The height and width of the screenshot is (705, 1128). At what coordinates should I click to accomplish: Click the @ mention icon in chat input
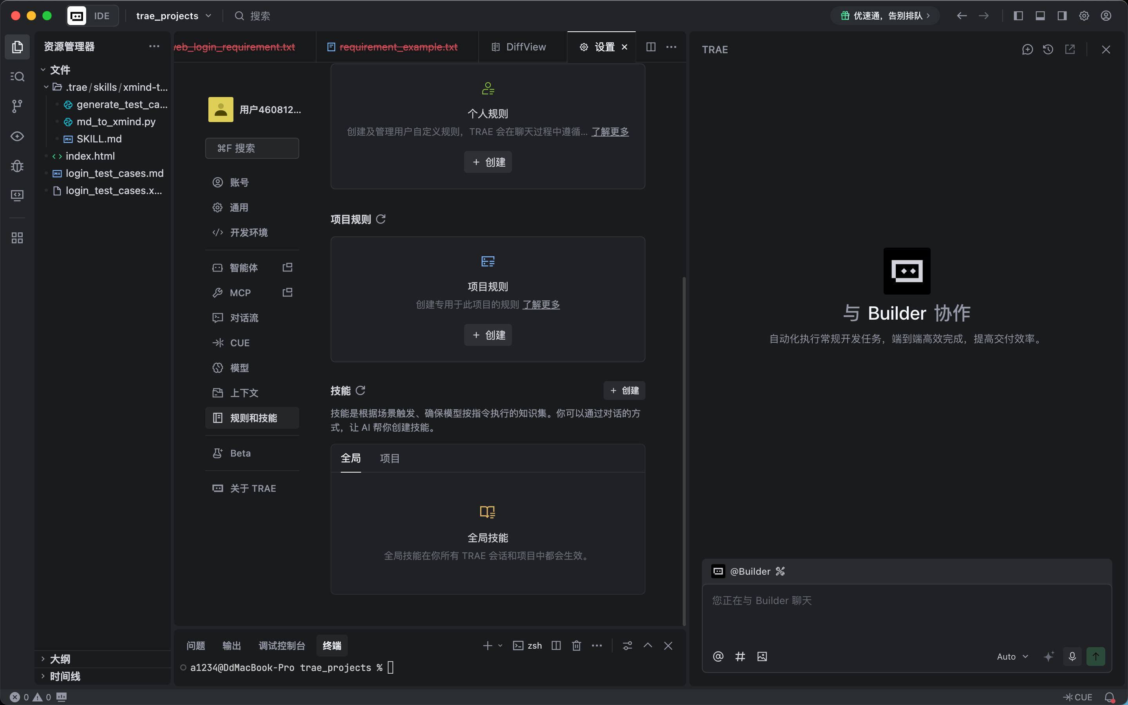coord(718,656)
